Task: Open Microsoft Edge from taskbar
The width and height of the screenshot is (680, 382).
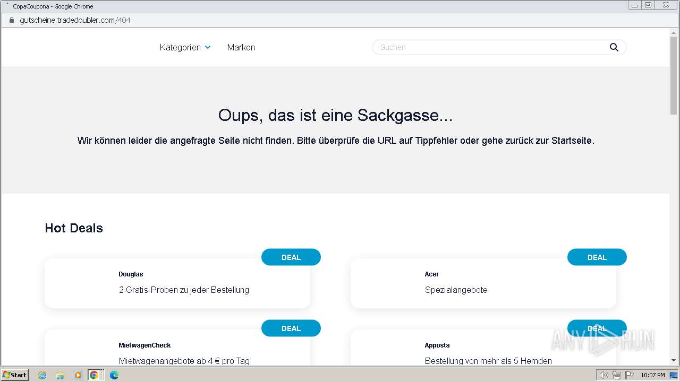Action: pyautogui.click(x=114, y=375)
